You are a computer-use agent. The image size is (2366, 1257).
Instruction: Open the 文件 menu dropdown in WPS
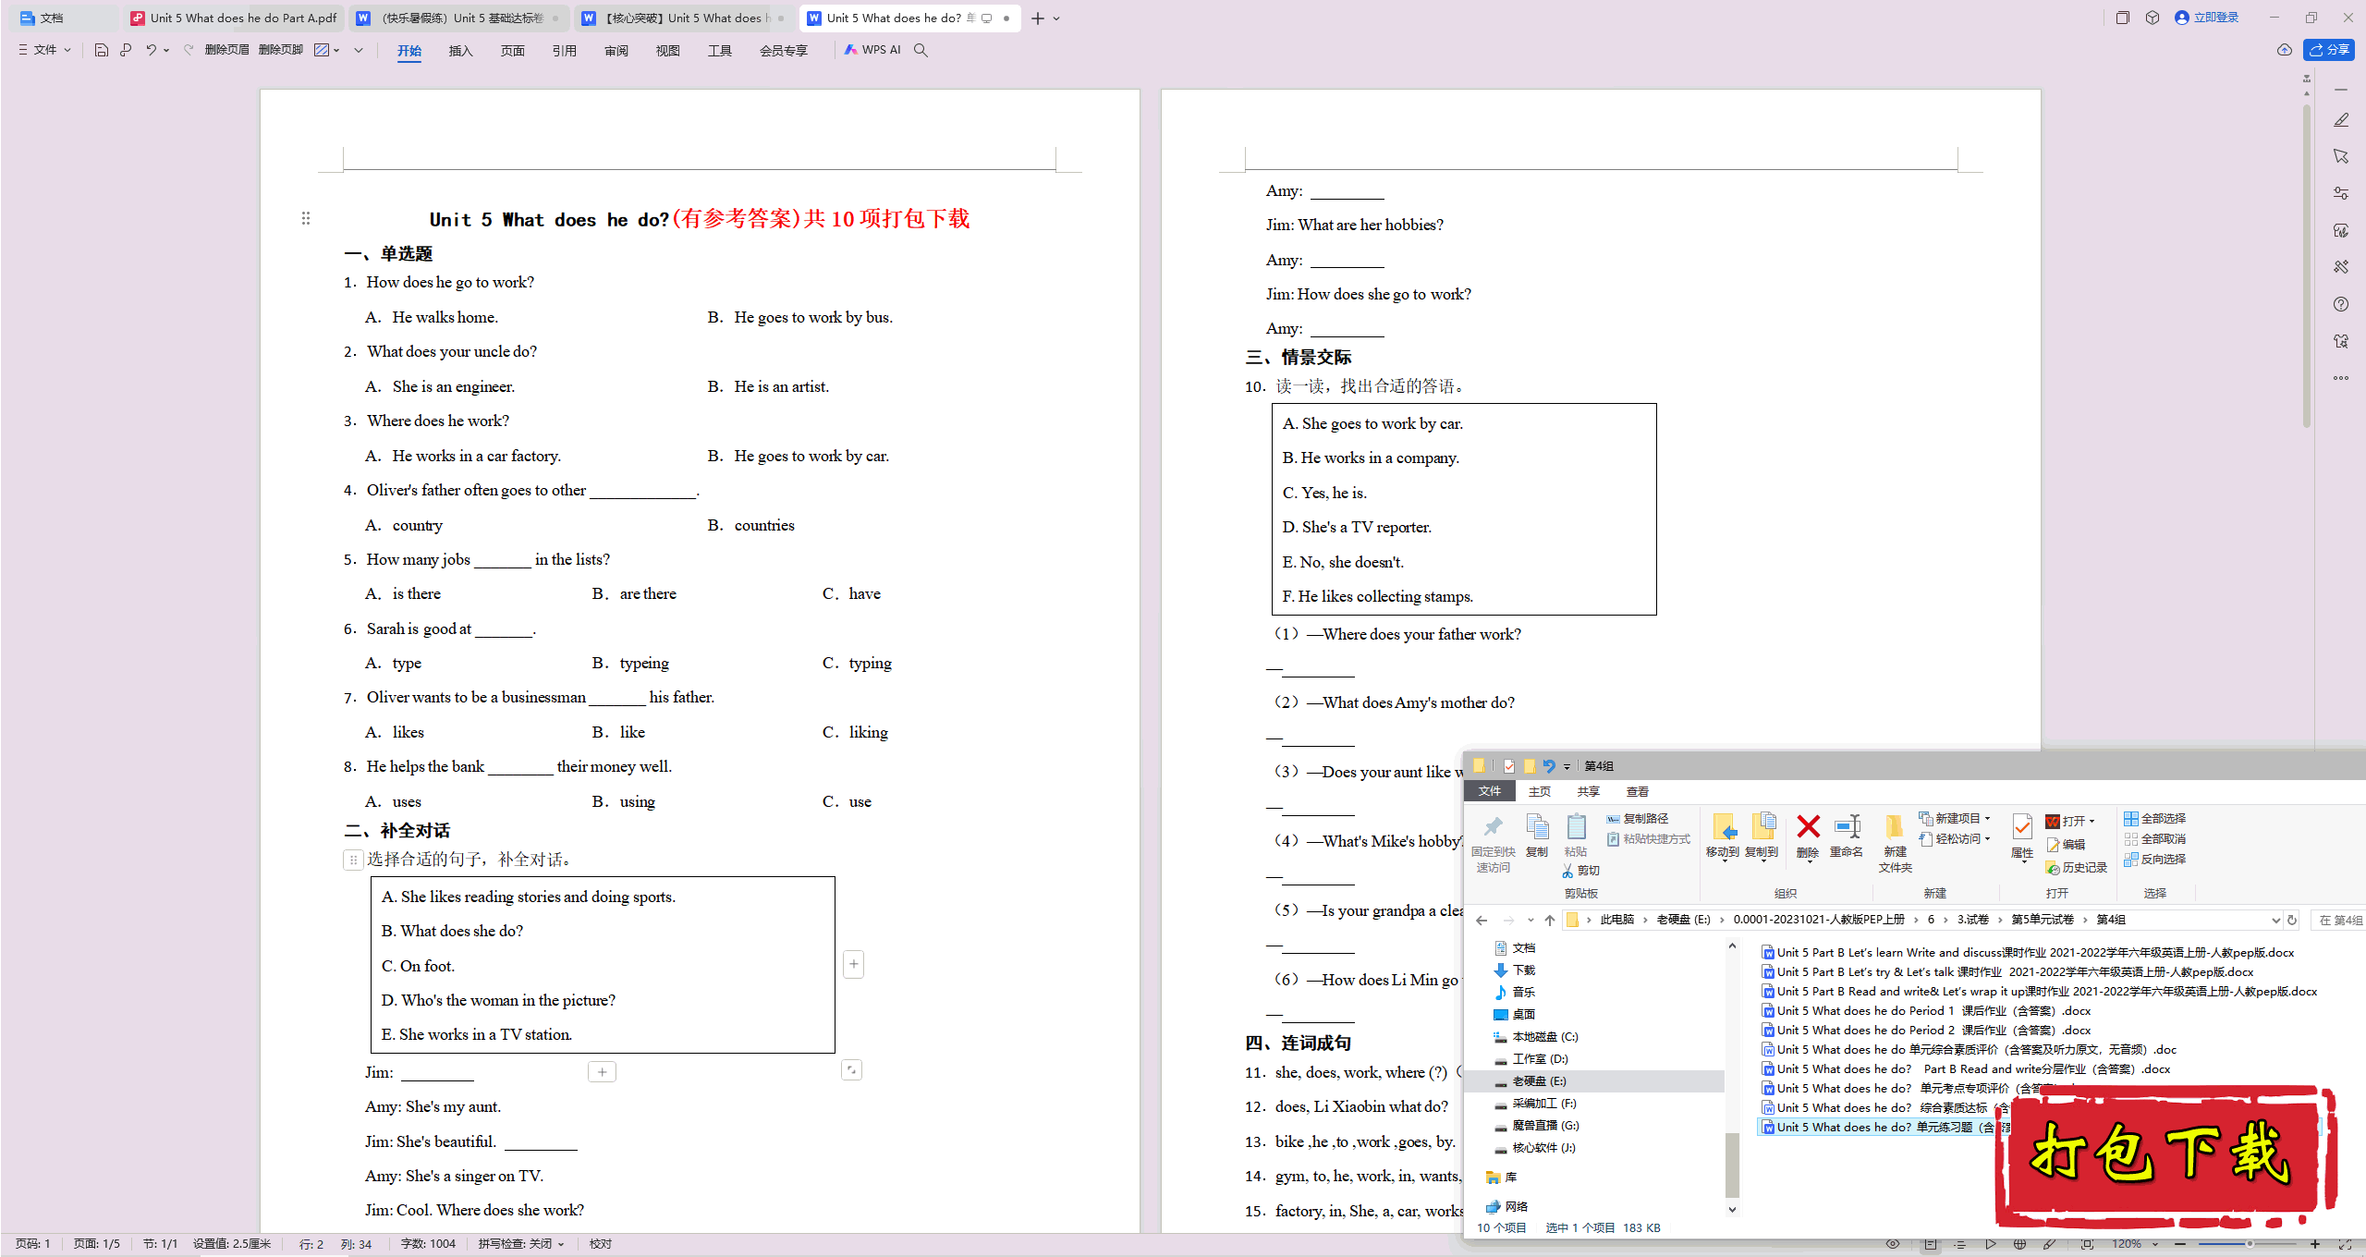click(44, 50)
